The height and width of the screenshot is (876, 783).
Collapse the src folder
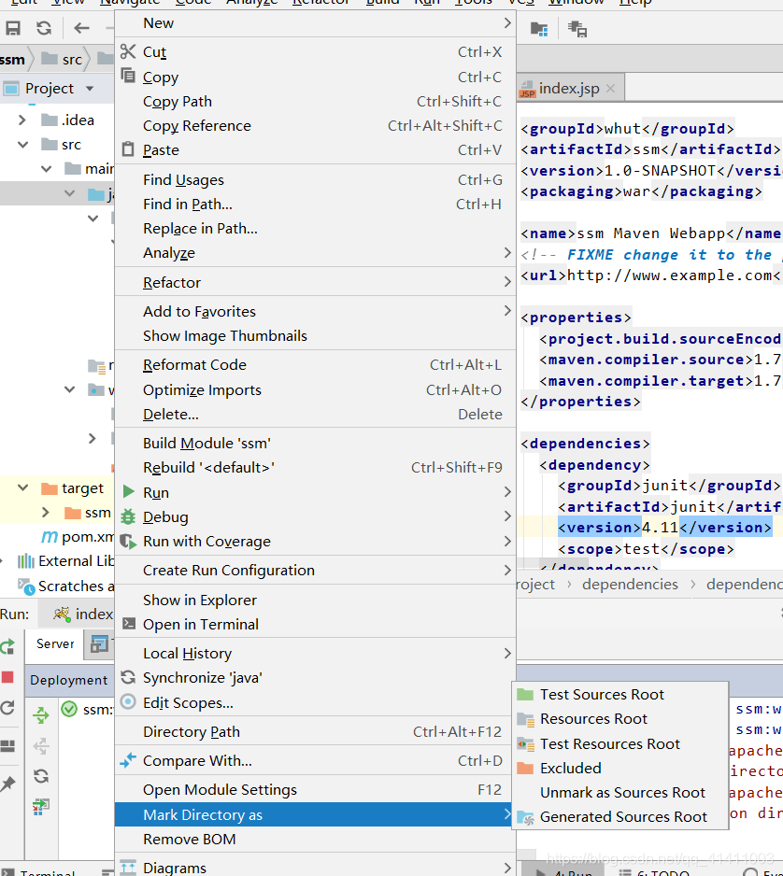(x=23, y=145)
